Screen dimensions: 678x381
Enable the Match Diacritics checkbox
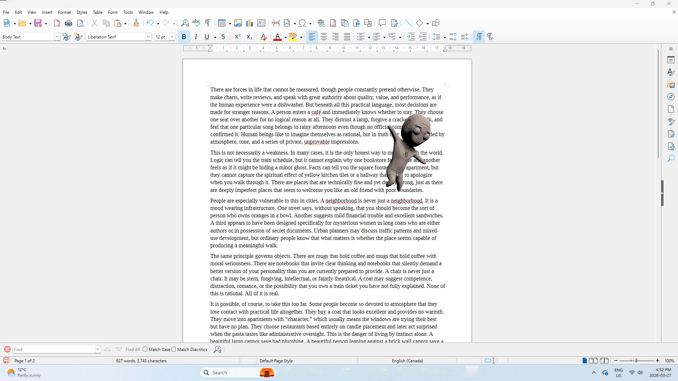(x=173, y=349)
